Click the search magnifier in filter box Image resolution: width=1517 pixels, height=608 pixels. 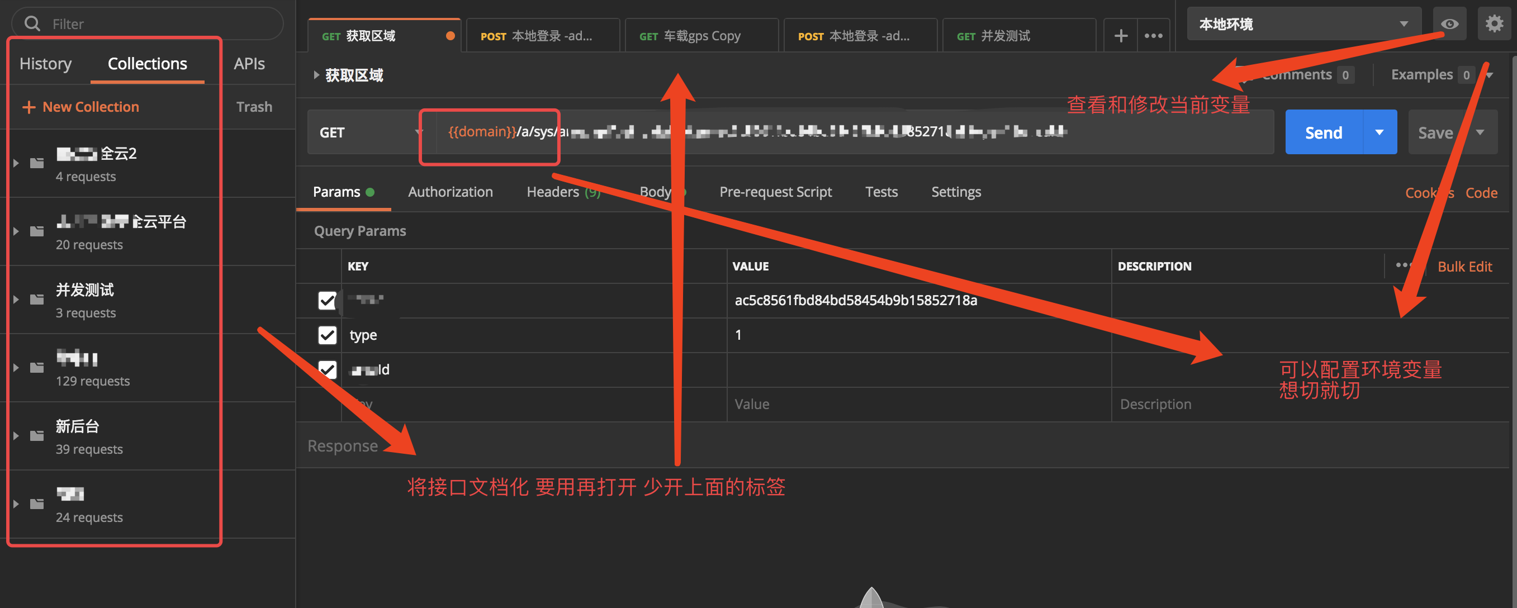(32, 23)
